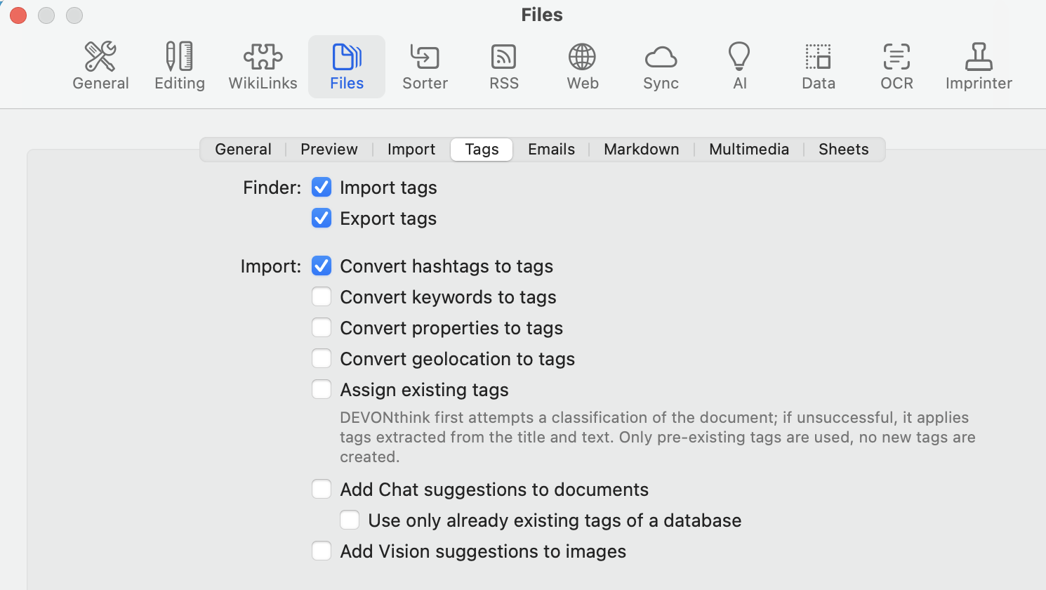Check Add Chat suggestions to documents
Viewport: 1046px width, 590px height.
tap(322, 490)
